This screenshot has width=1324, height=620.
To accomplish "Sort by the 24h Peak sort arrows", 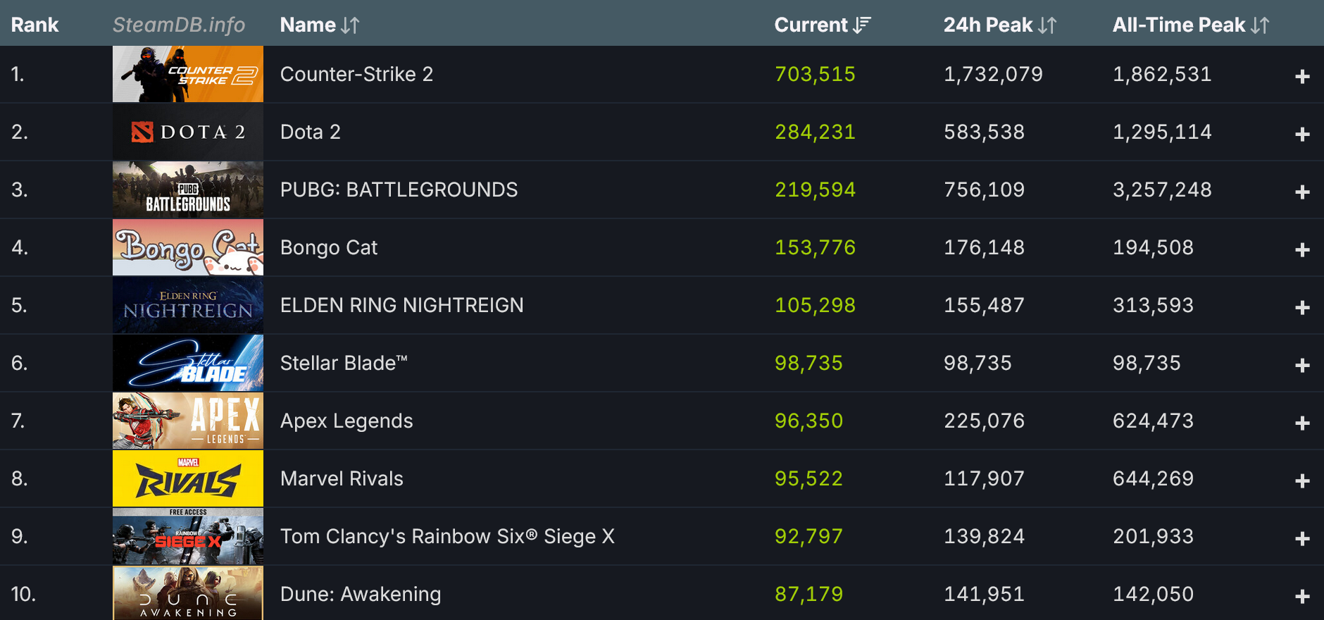I will pyautogui.click(x=1047, y=25).
